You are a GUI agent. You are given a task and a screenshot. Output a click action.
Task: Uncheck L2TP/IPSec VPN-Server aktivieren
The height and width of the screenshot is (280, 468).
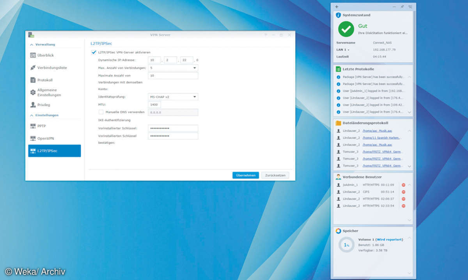94,52
